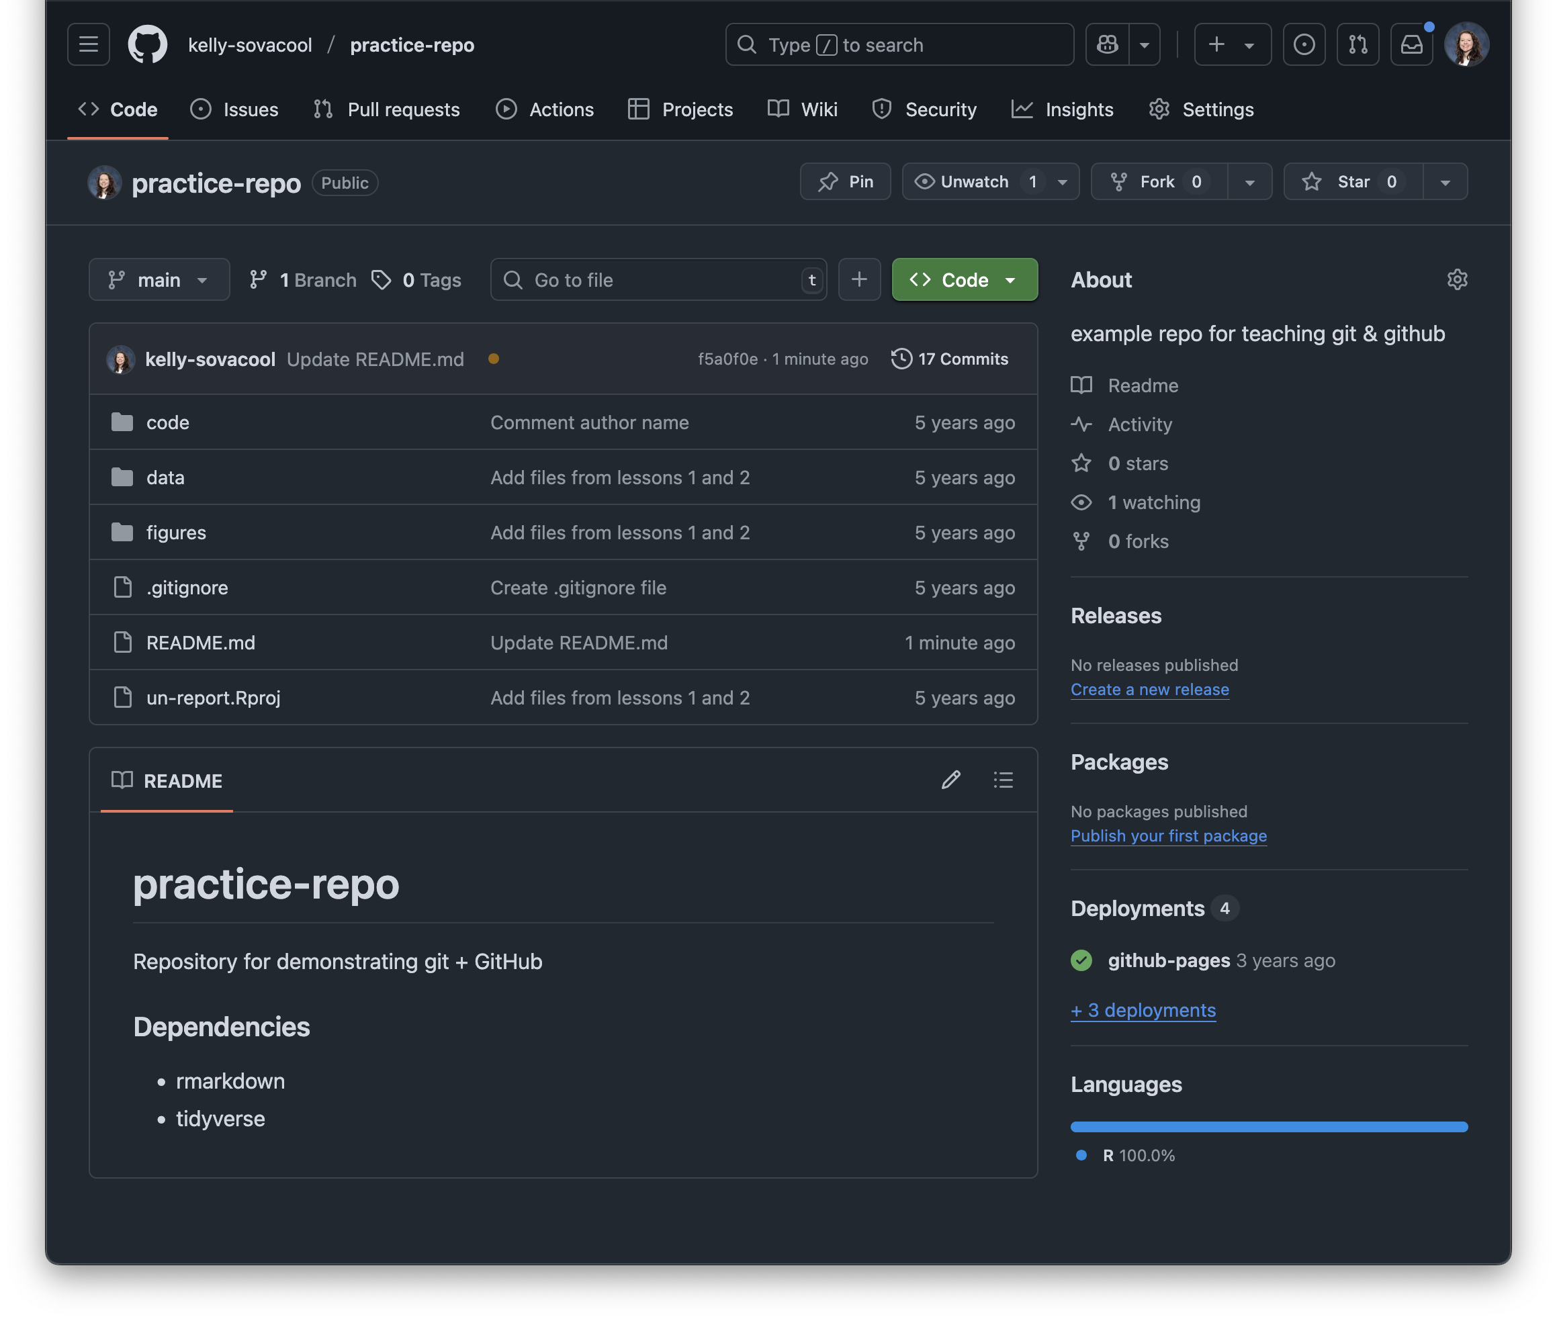Click Create a new release link
The height and width of the screenshot is (1321, 1557).
click(x=1149, y=689)
